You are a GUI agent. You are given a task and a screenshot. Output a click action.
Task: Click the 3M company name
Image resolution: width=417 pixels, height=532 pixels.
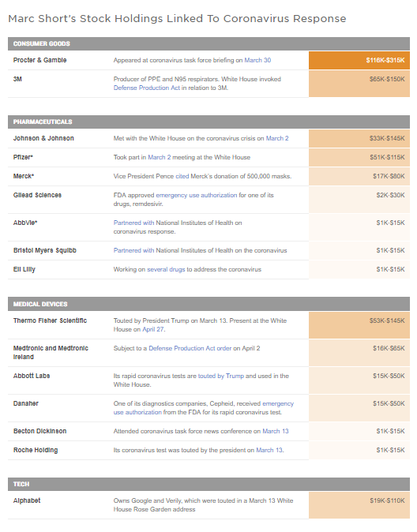point(17,79)
